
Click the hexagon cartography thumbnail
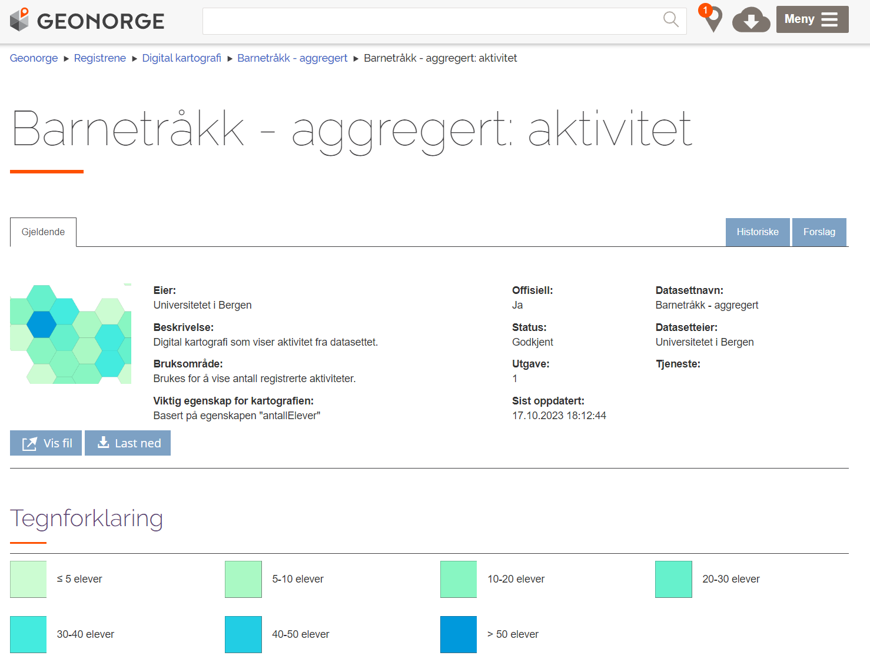(x=71, y=334)
